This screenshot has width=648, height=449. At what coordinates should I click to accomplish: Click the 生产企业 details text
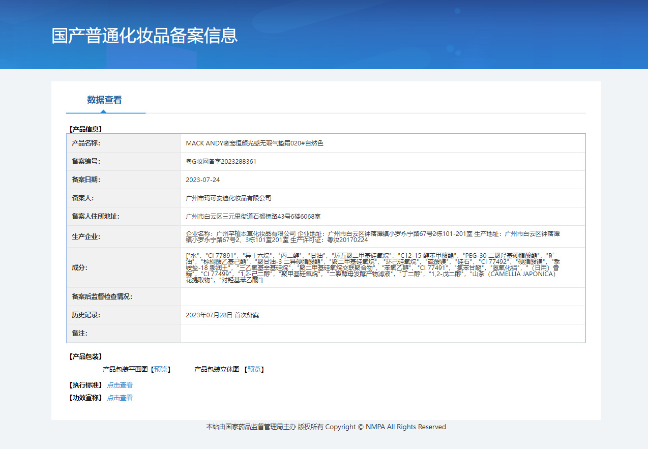click(373, 236)
